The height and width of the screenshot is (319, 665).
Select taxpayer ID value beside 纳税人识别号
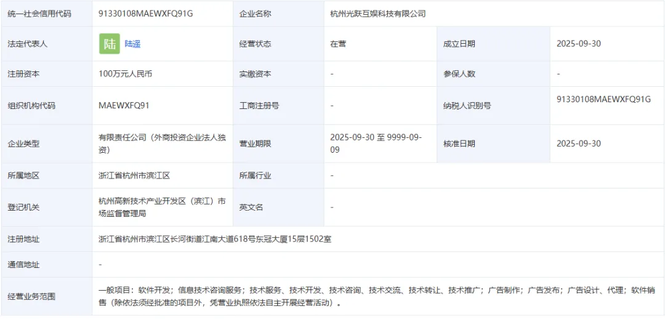(x=603, y=99)
